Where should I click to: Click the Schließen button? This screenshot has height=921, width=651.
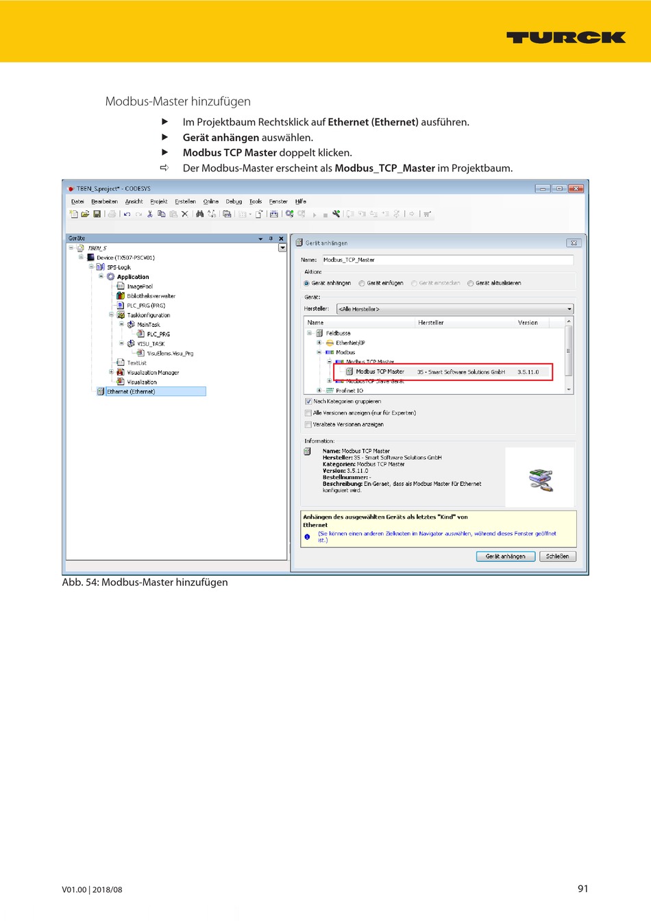click(x=557, y=556)
